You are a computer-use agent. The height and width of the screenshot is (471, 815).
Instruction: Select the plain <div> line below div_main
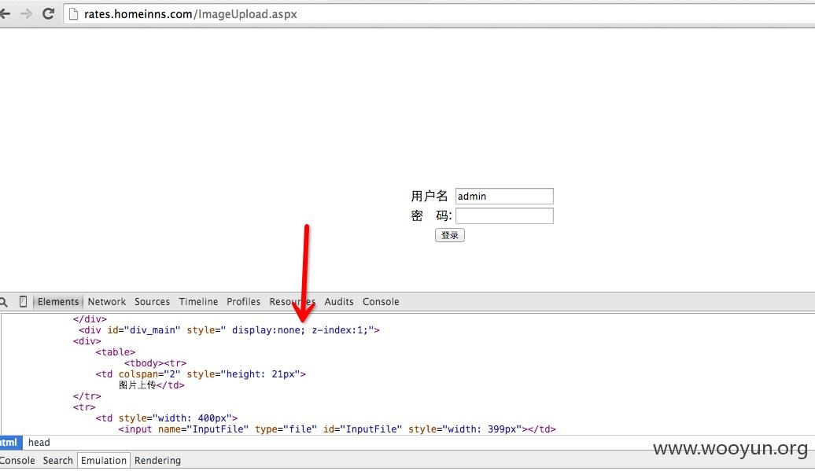[87, 341]
